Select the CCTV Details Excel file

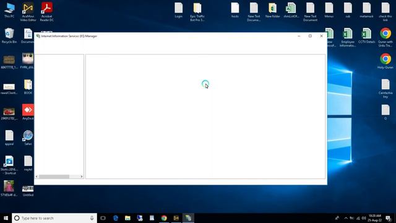[x=366, y=36]
